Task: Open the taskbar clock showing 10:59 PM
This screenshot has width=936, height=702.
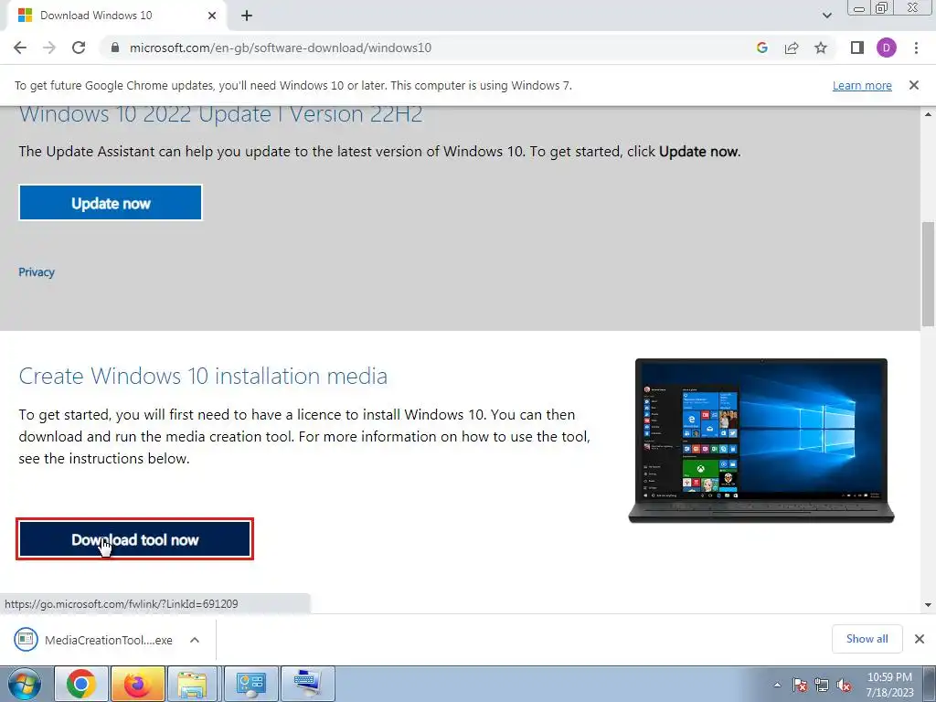Action: click(x=890, y=685)
